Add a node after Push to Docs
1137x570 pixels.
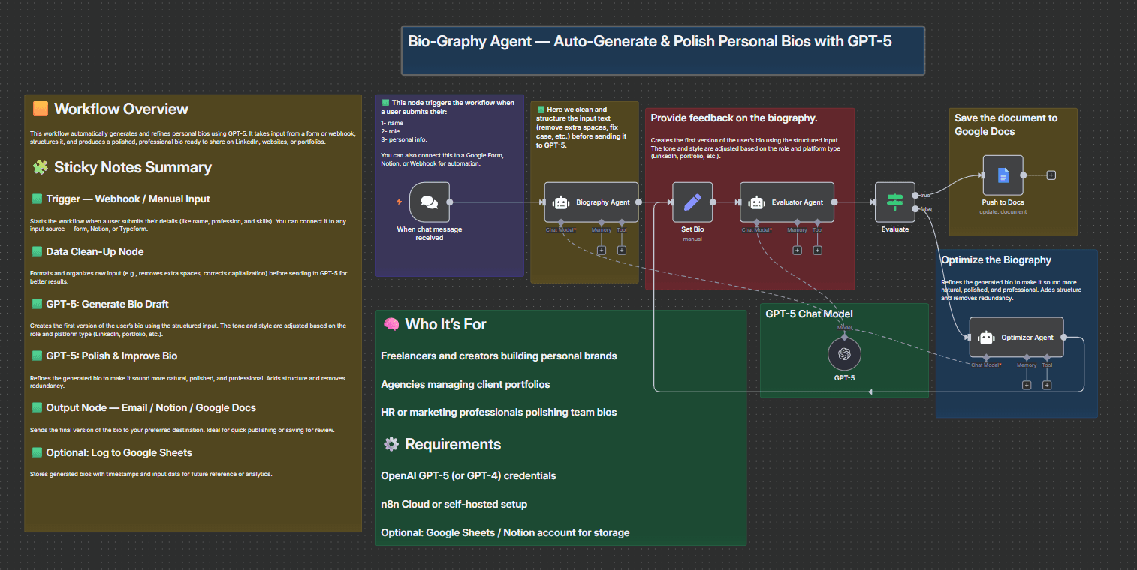pos(1051,175)
